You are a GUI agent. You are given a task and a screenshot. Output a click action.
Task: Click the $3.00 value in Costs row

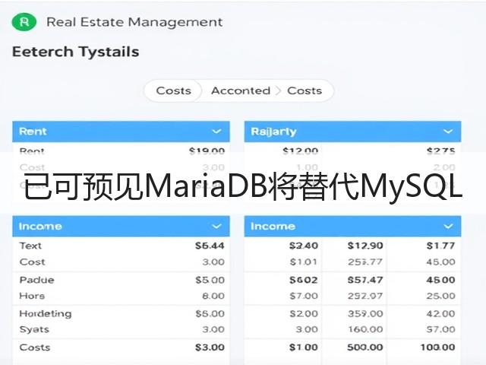210,348
